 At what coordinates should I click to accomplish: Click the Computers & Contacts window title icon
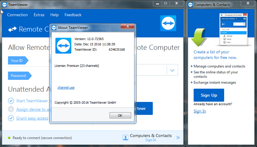pyautogui.click(x=190, y=5)
